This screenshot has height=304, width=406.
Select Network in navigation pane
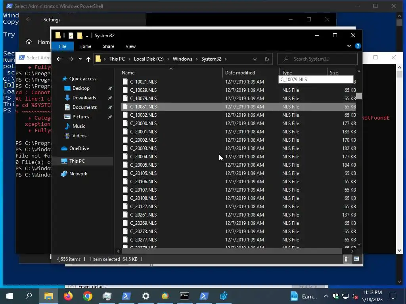click(x=78, y=174)
